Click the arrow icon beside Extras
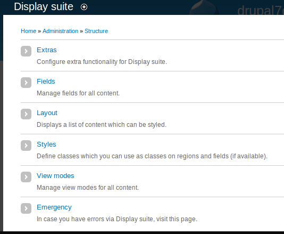284x234 pixels. 26,51
